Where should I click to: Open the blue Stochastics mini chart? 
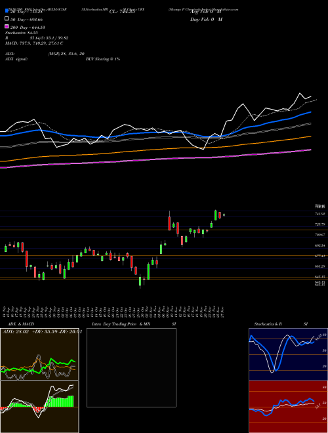coord(288,354)
